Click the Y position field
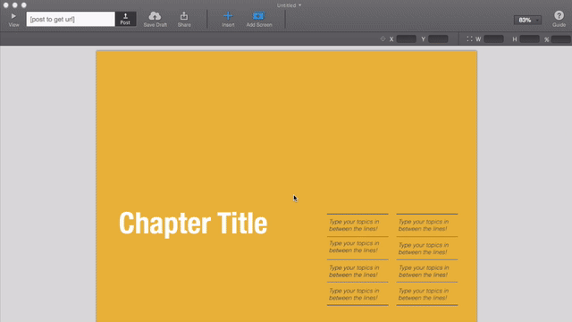 (438, 38)
